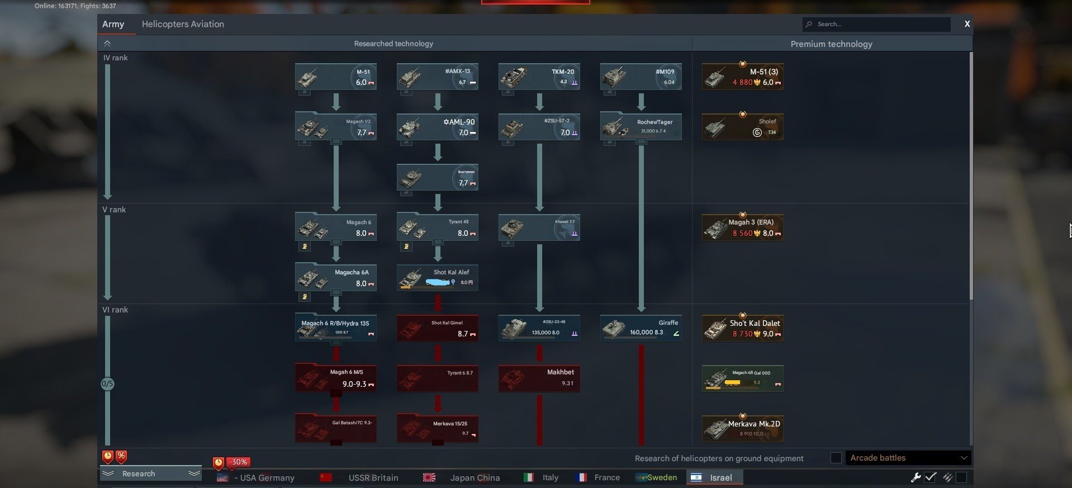Expand the Tyrant 45 vehicle group
Viewport: 1072px width, 488px height.
[438, 243]
